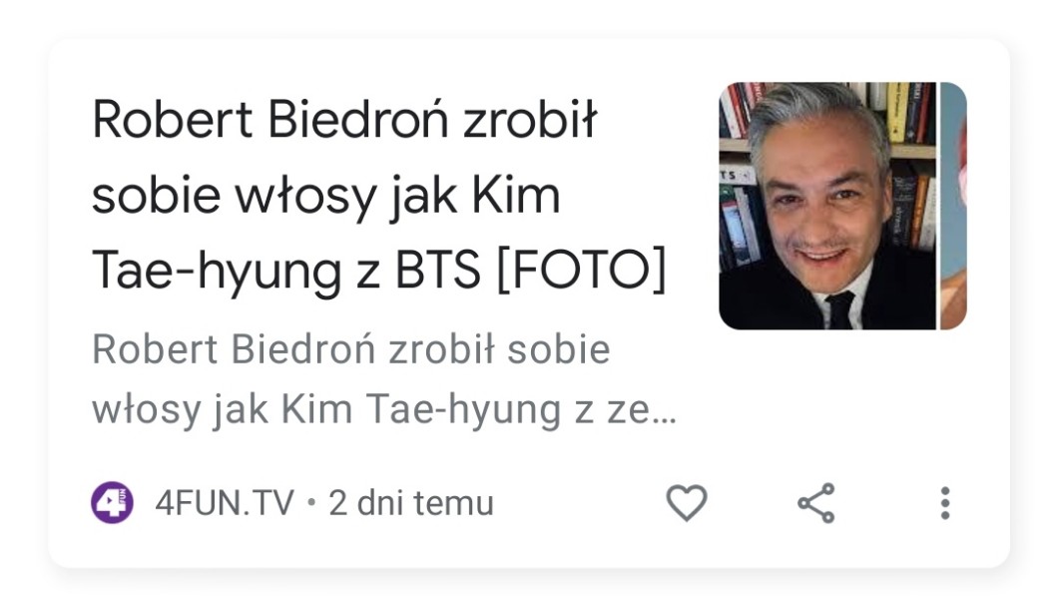Click the snippet's first line 'Robert Biedroń zrobił sobie'
Viewport: 1058px width, 598px height.
(x=351, y=349)
